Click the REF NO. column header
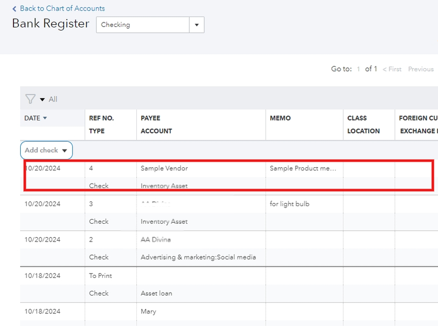The width and height of the screenshot is (438, 326). [101, 118]
